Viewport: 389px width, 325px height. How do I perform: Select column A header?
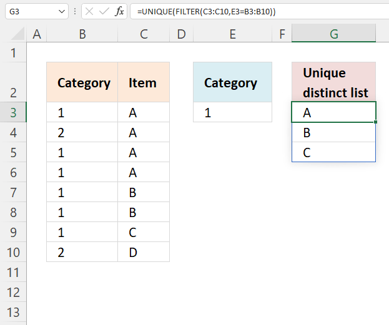coord(37,34)
